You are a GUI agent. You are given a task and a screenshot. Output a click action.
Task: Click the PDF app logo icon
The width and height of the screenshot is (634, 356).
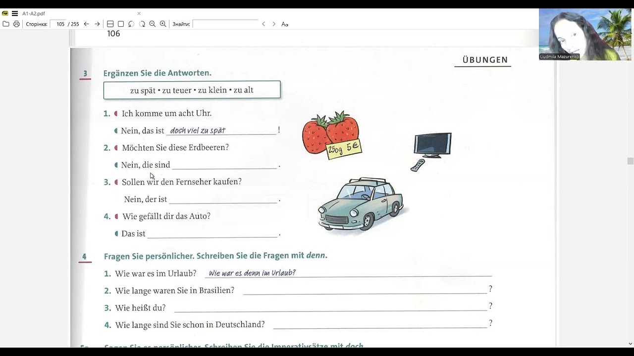pos(5,13)
